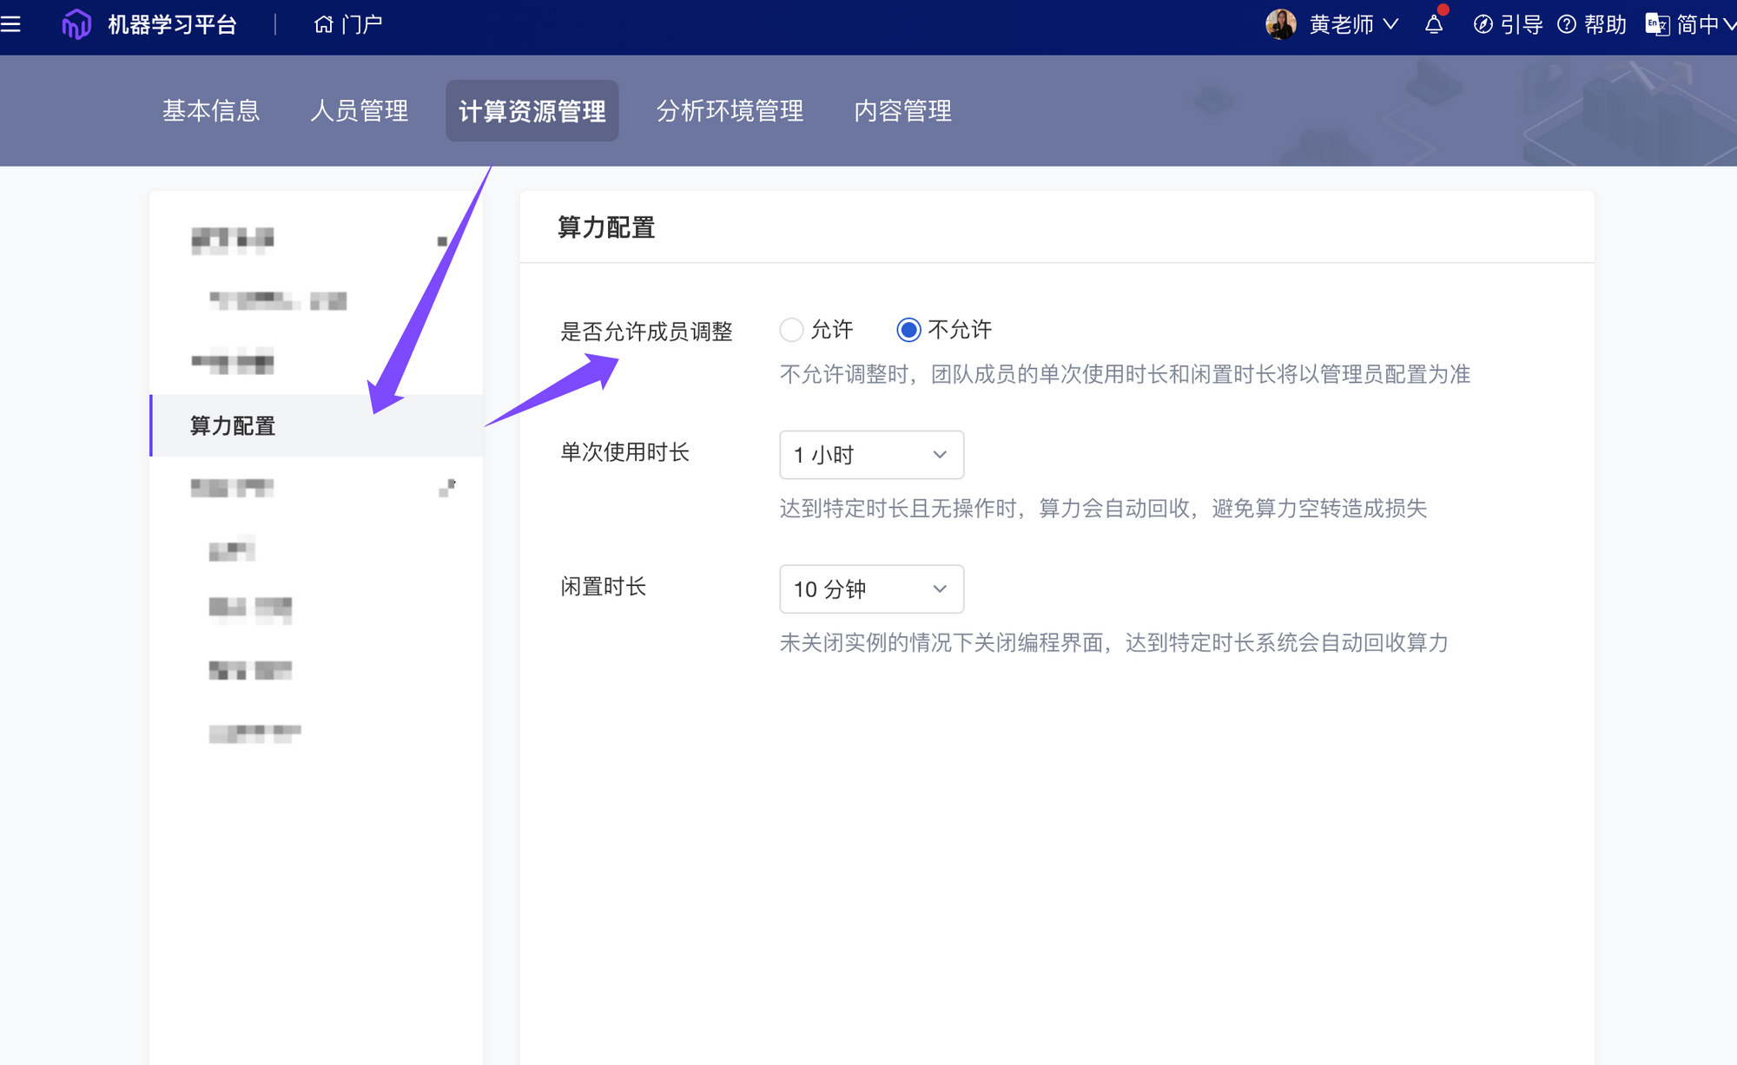Open the 分析环境管理 tab
The image size is (1737, 1065).
point(730,111)
